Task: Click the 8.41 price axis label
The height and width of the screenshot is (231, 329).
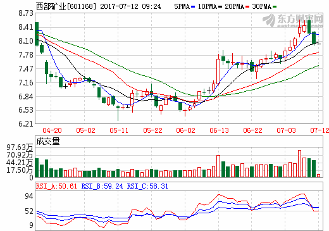Action: (x=26, y=27)
